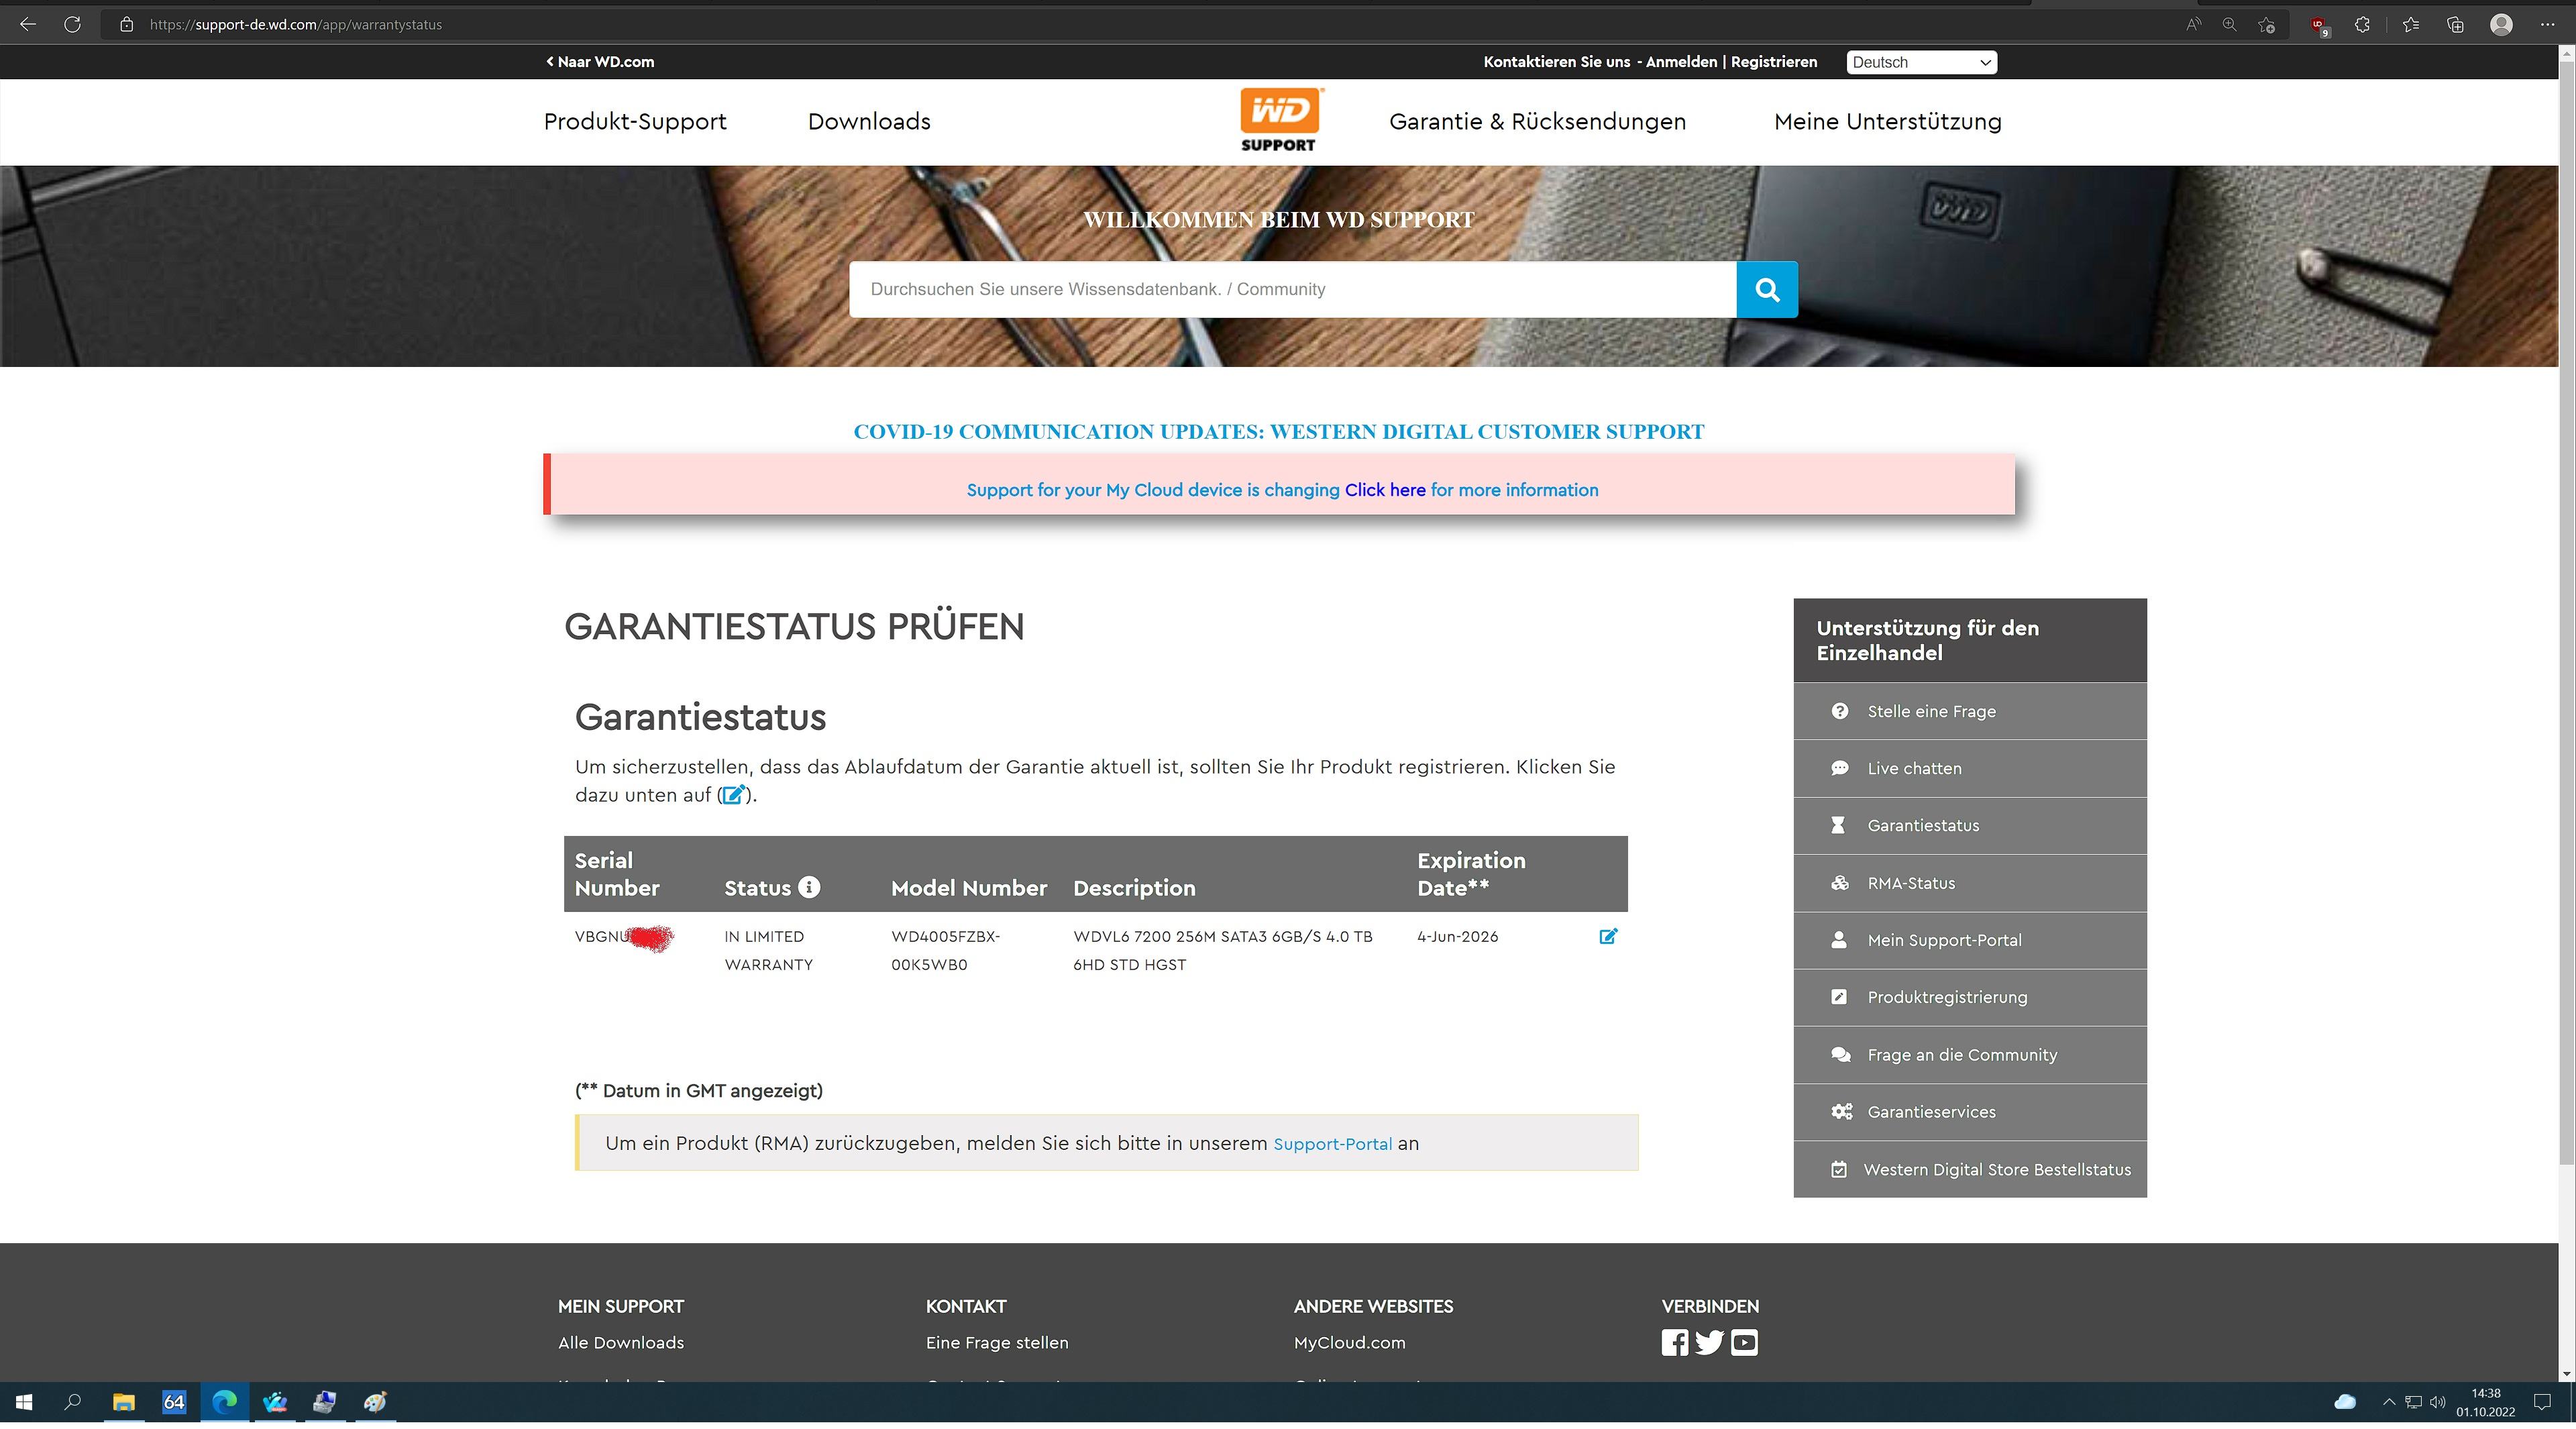Click the volume speaker tray icon
This screenshot has height=1429, width=2576.
(2437, 1402)
